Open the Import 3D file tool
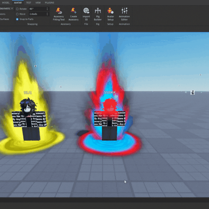The image size is (209, 209). point(86,14)
